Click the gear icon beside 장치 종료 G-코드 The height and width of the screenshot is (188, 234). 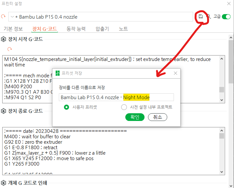pyautogui.click(x=4, y=111)
